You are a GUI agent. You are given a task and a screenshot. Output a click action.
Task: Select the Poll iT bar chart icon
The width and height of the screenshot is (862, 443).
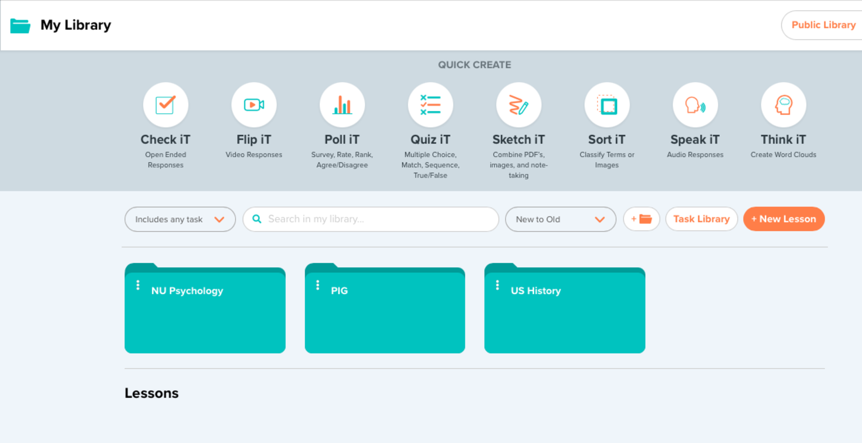coord(342,105)
